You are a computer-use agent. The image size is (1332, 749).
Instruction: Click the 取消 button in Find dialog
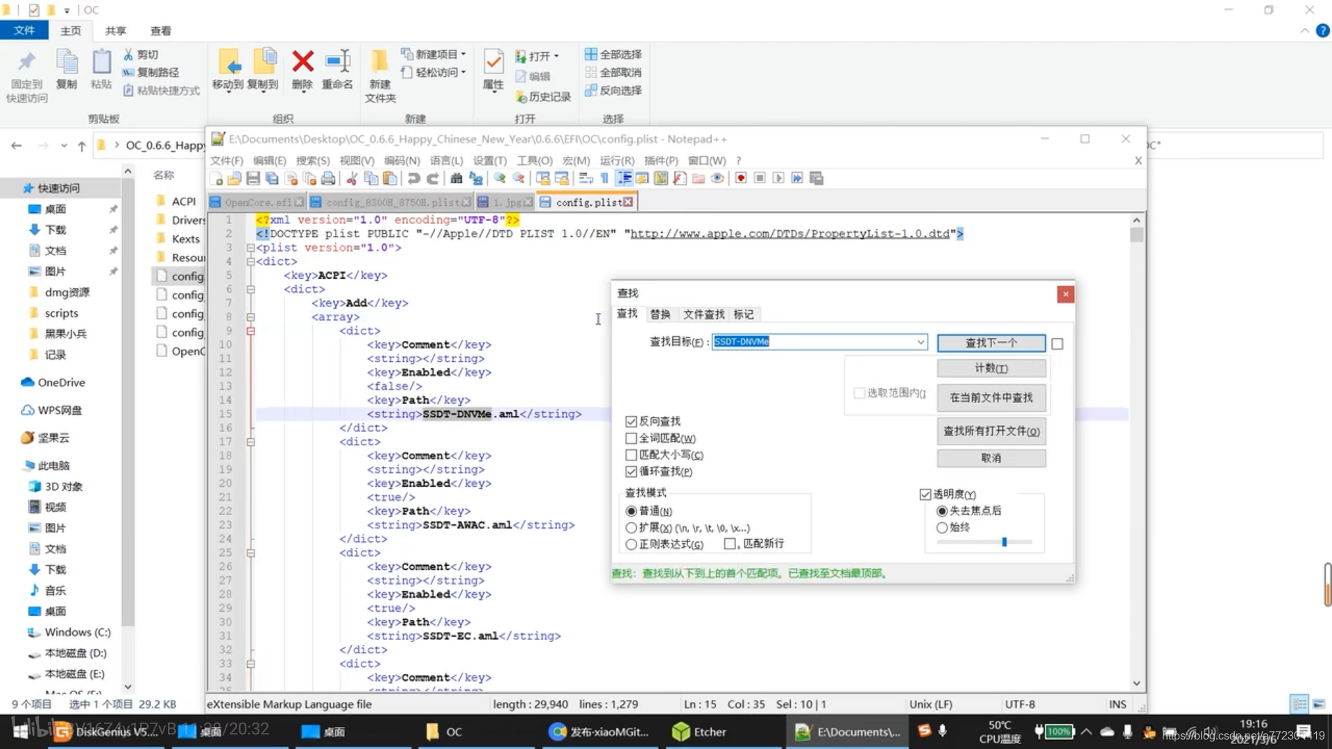pos(991,458)
